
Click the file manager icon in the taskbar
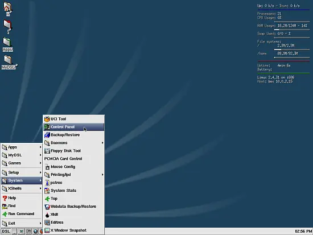click(x=29, y=231)
